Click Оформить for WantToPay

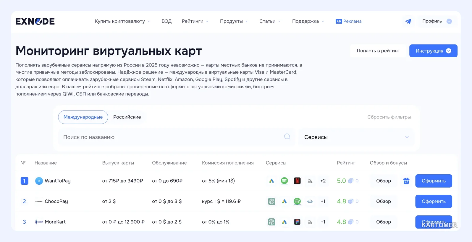[434, 181]
